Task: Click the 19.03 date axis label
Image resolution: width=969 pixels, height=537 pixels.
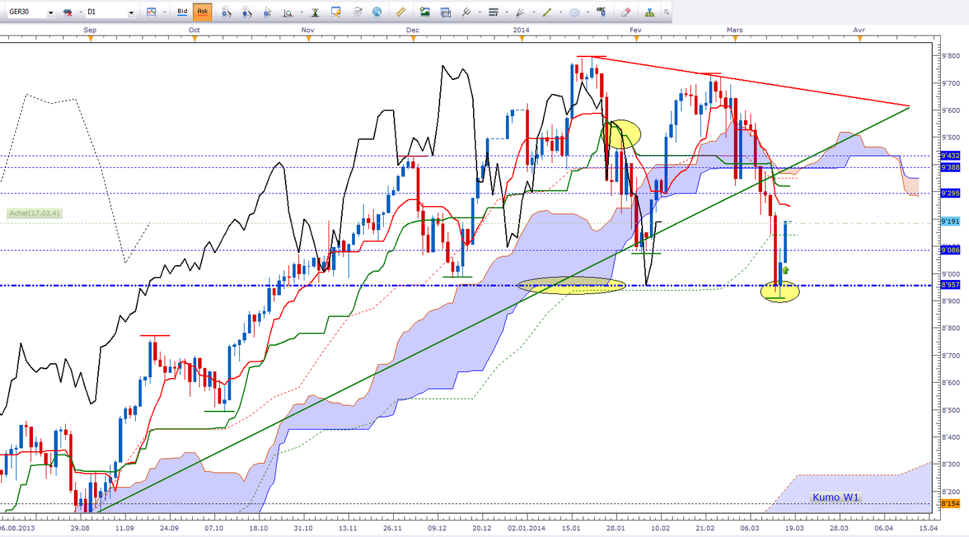Action: pyautogui.click(x=795, y=529)
